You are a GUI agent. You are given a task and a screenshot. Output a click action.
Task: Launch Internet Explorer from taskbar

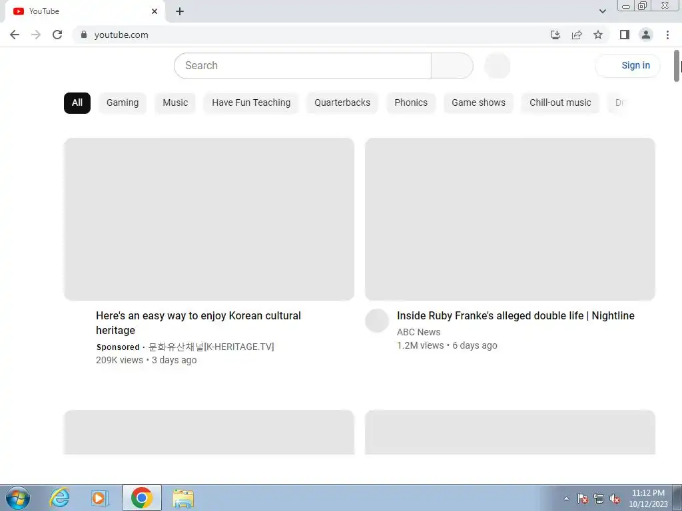coord(59,498)
